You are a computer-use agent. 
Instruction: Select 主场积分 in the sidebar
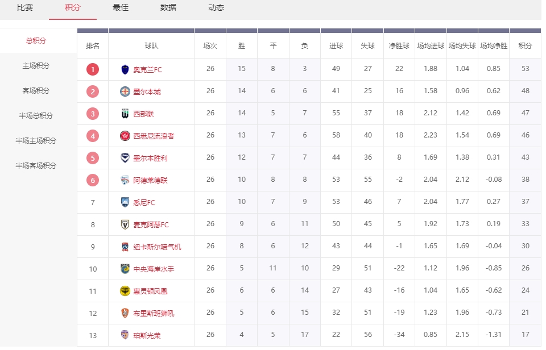click(x=36, y=66)
